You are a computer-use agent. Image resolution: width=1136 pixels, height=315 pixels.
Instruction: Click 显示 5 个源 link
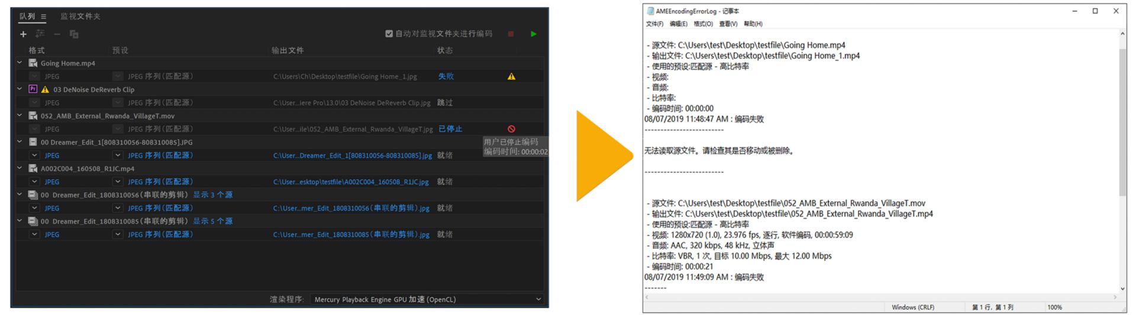212,221
